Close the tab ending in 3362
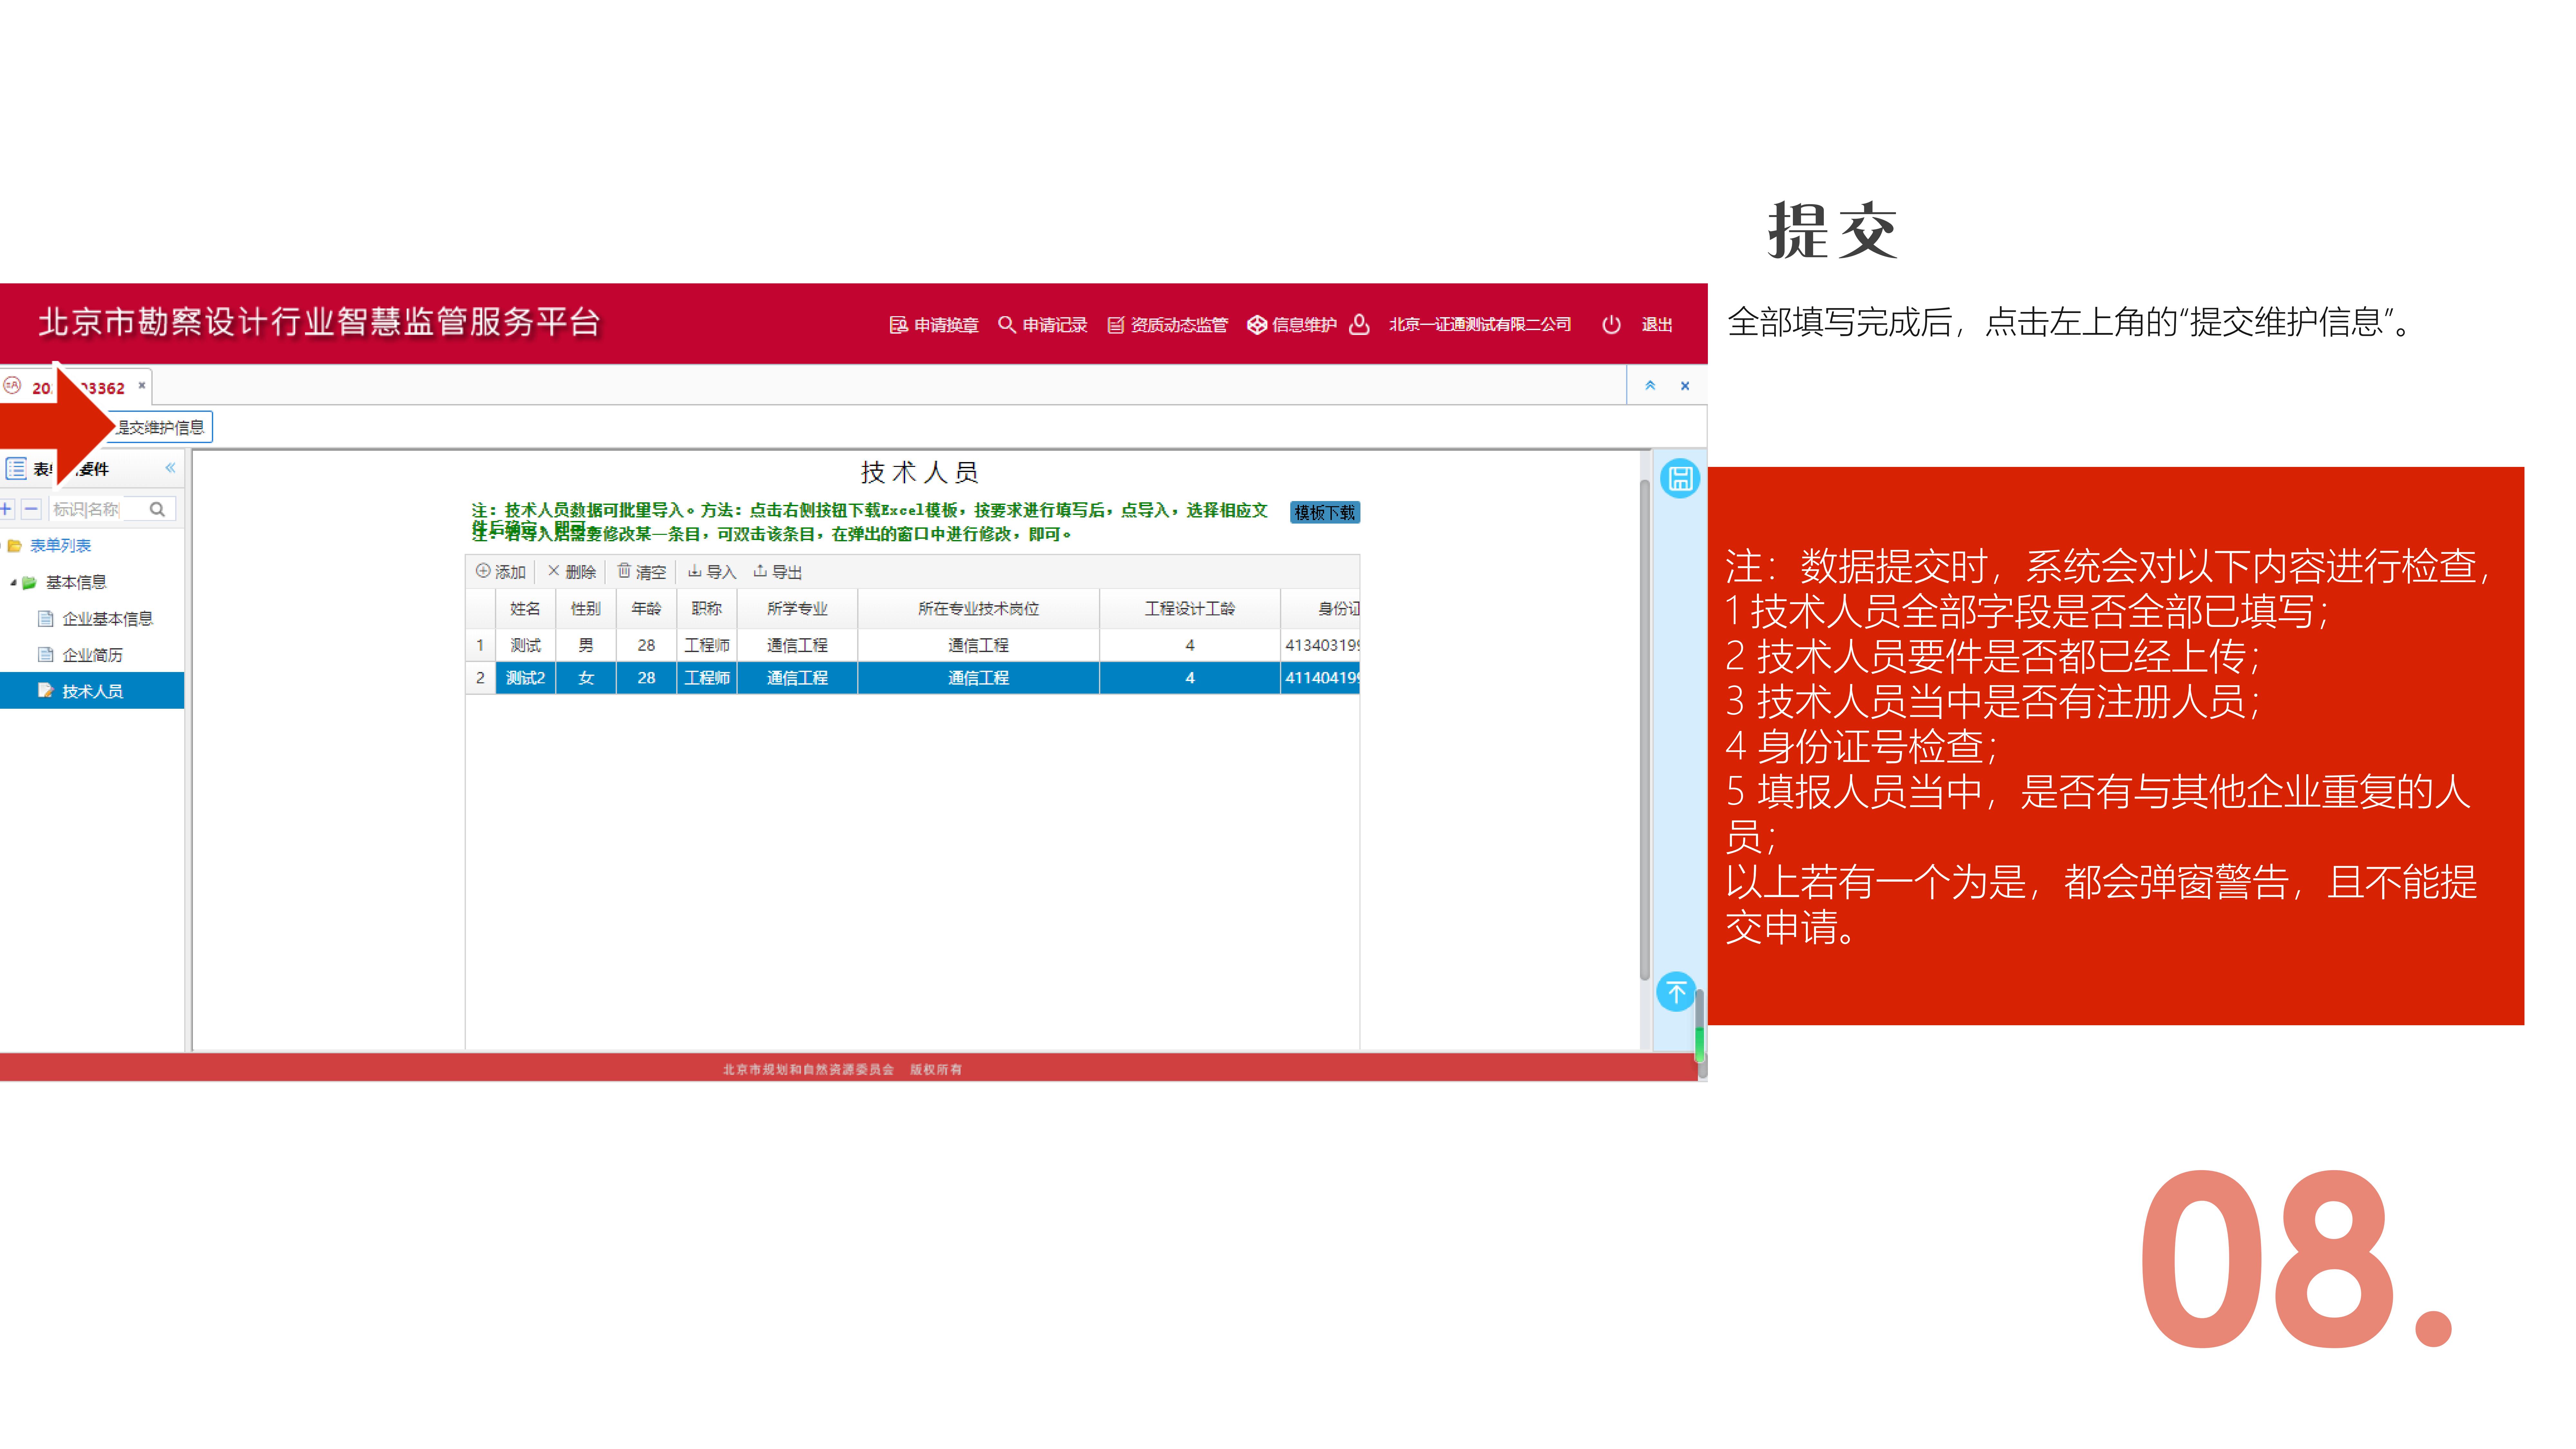The height and width of the screenshot is (1449, 2576). (142, 385)
